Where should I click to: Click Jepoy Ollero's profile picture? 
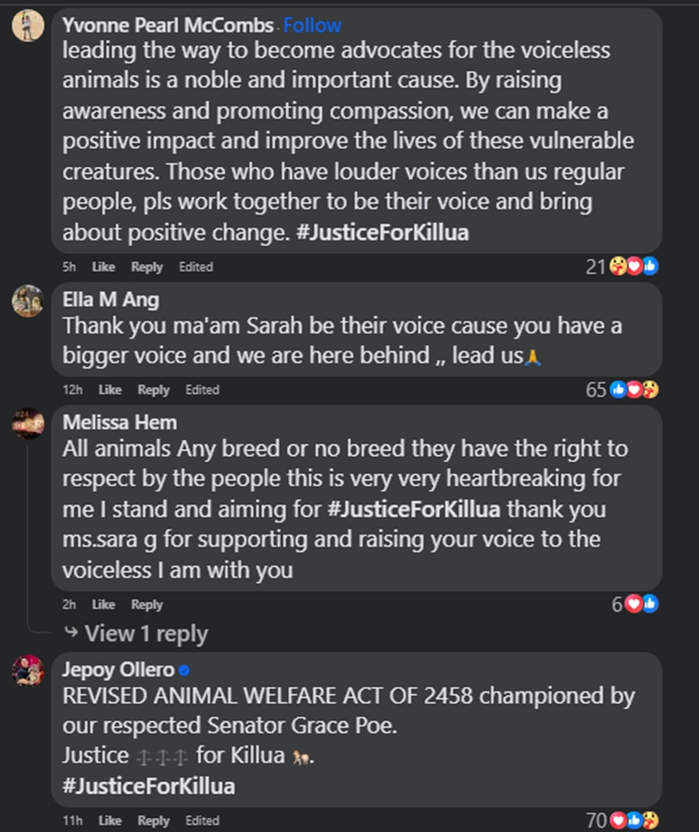click(27, 670)
